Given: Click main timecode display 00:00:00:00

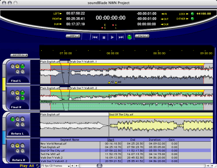Looking at the screenshot, I should point(111,18).
